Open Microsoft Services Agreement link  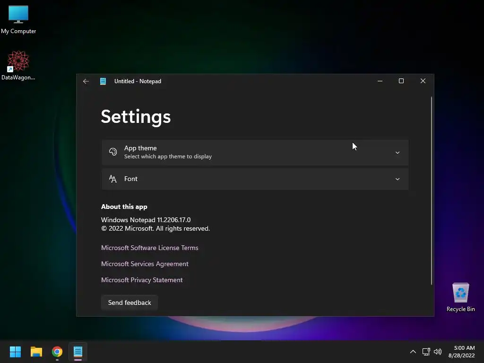pos(145,264)
